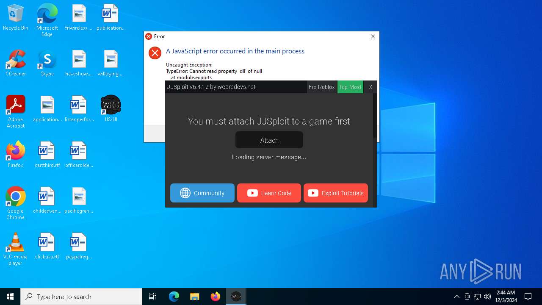This screenshot has height=305, width=542.
Task: Open the volume tray icon
Action: coord(487,297)
